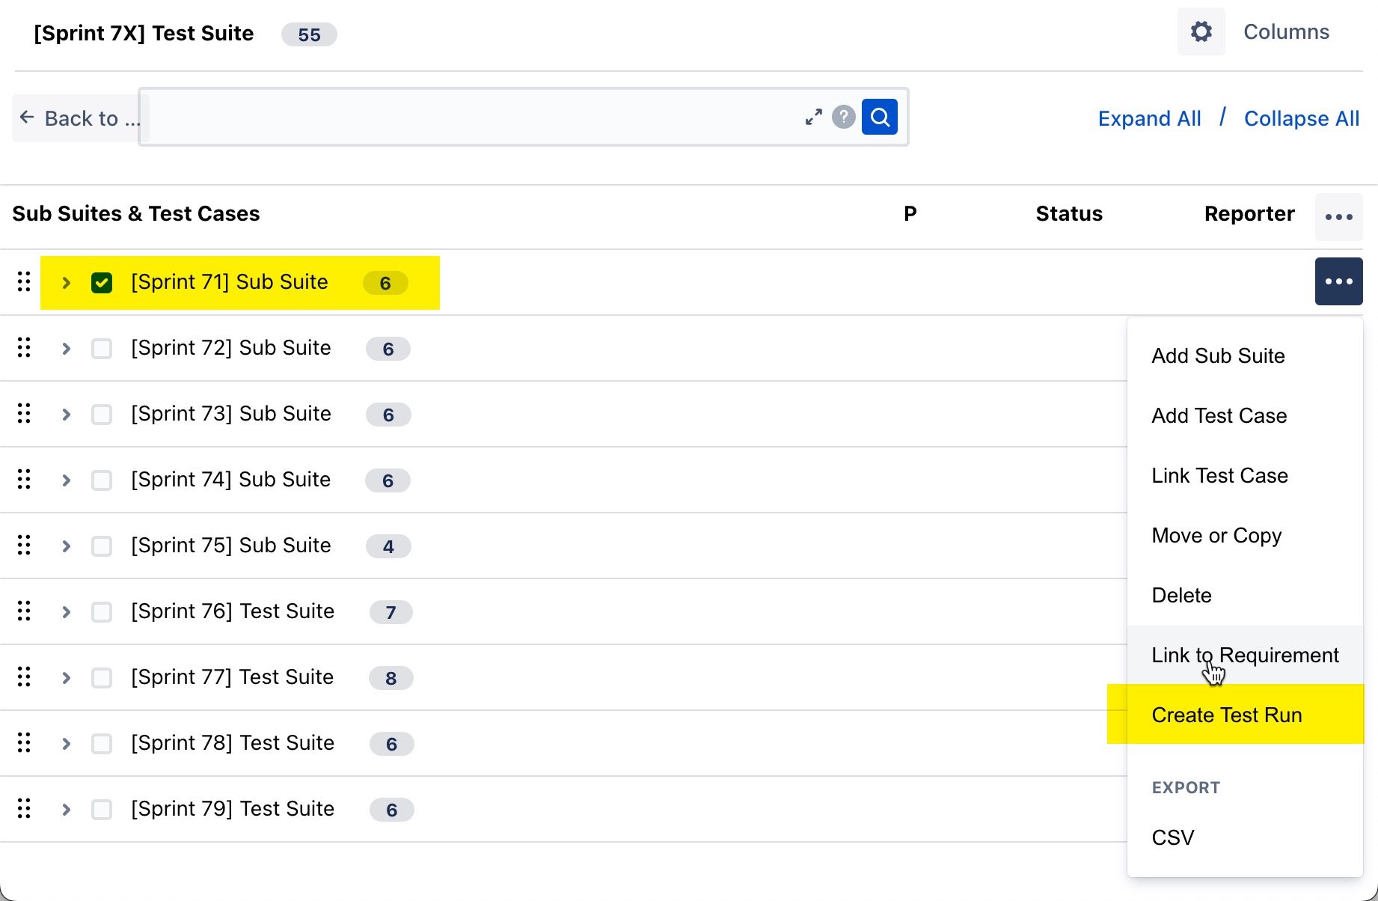Click the Sprint 71 row three-dots button

click(1339, 281)
